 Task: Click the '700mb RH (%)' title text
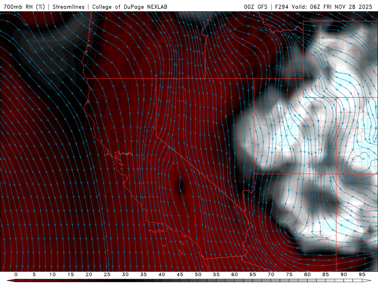point(24,7)
